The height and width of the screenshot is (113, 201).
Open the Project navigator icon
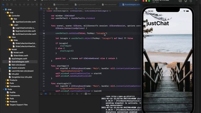[x=3, y=5]
